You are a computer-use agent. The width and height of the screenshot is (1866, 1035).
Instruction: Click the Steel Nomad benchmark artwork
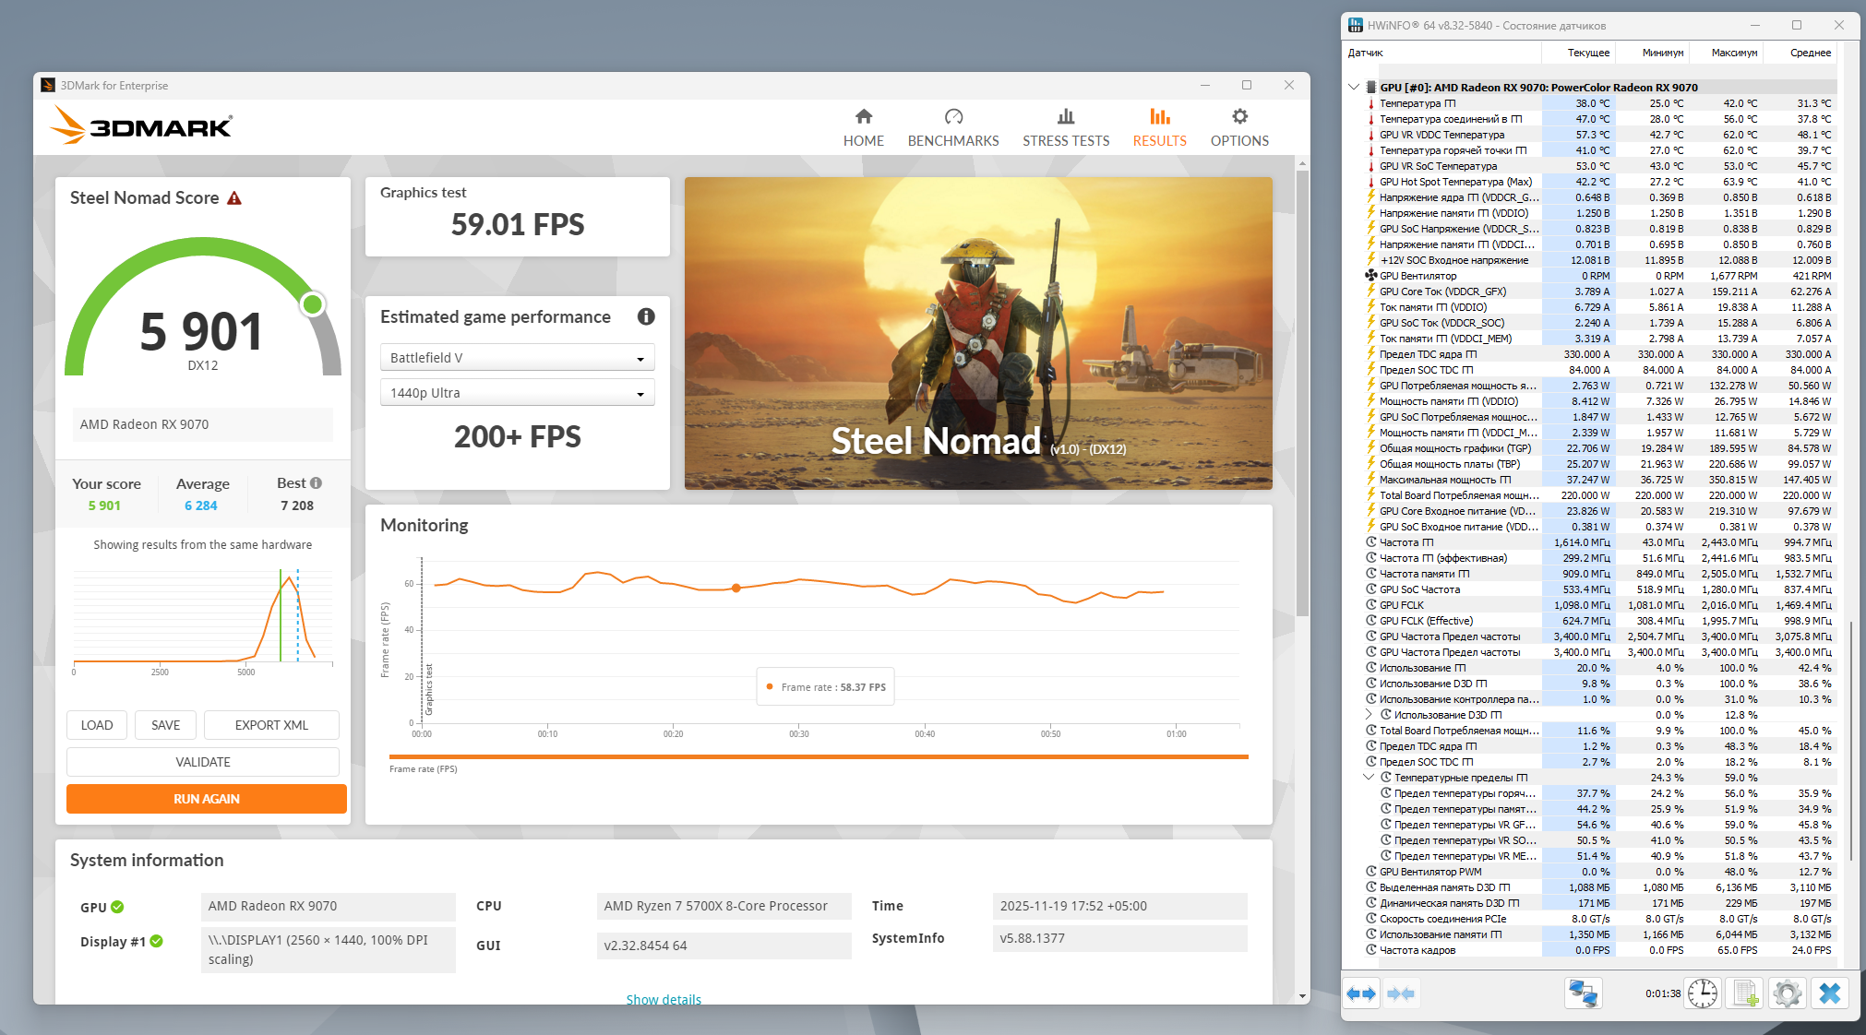(978, 333)
